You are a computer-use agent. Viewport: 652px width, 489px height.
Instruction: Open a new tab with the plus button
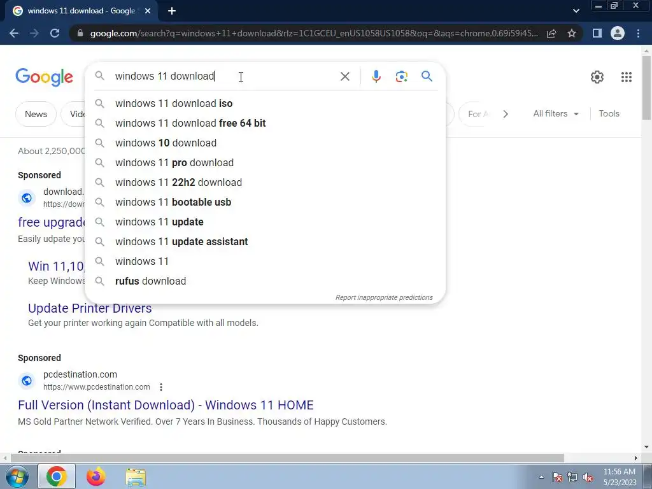(x=172, y=11)
